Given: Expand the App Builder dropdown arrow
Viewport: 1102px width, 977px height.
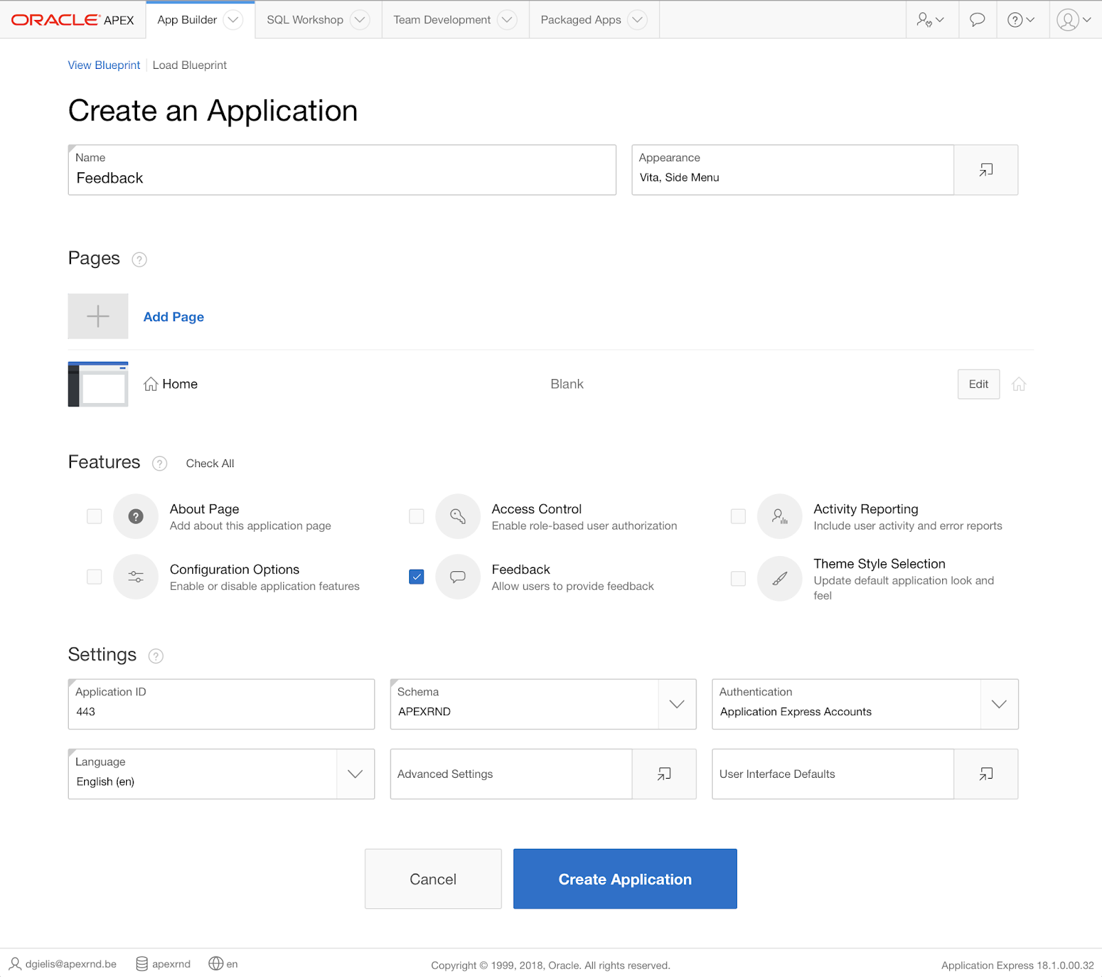Looking at the screenshot, I should click(233, 20).
